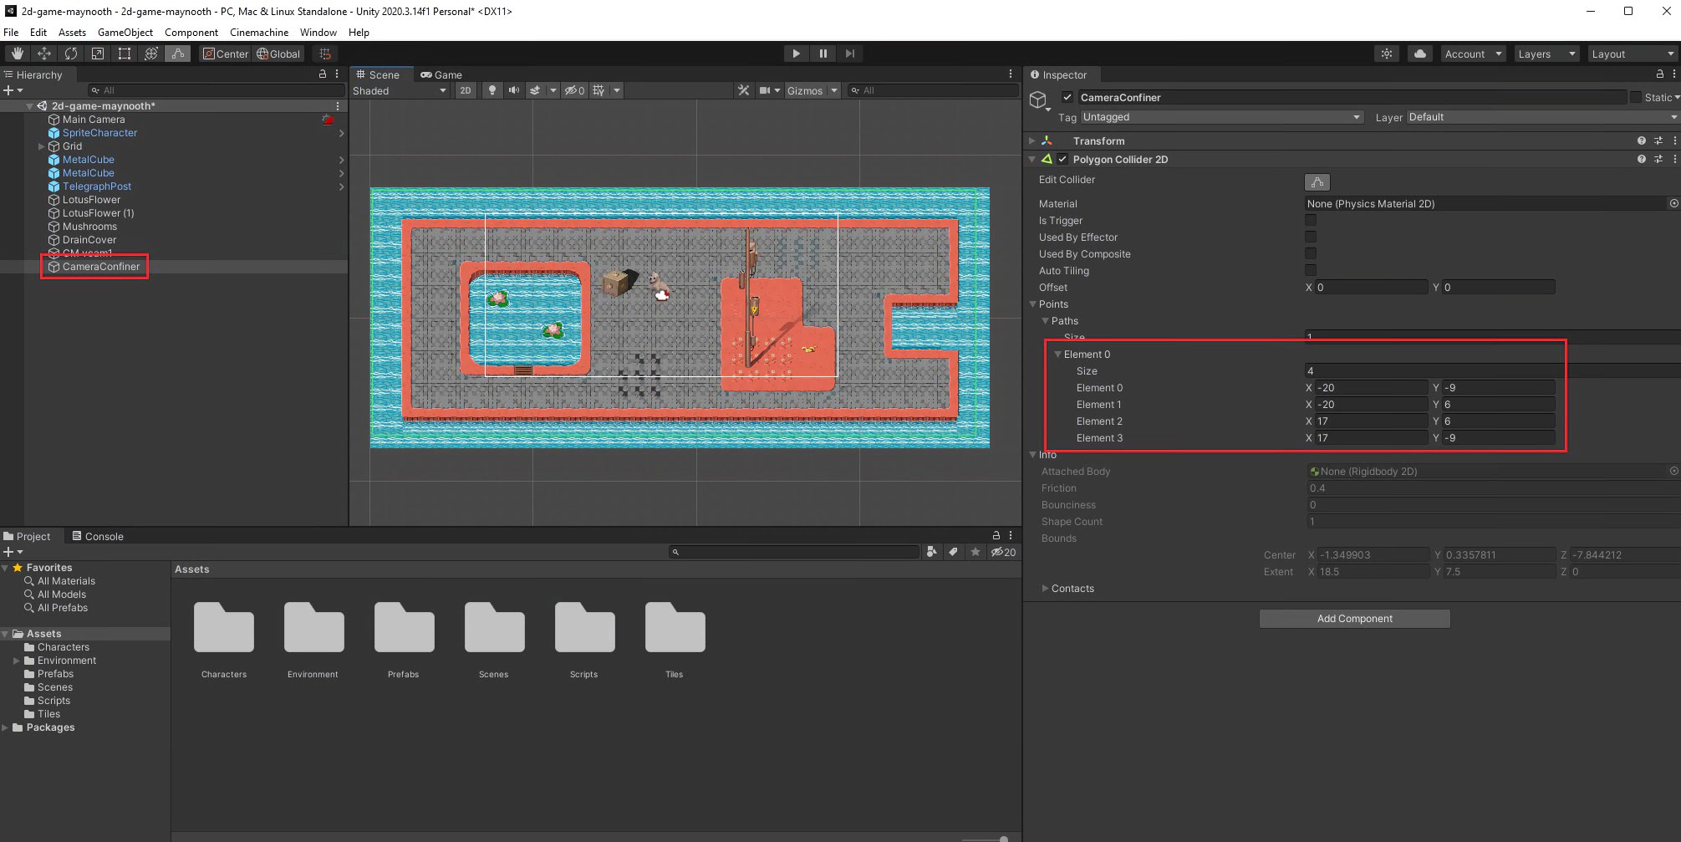The image size is (1681, 842).
Task: Open the Layer dropdown
Action: (1542, 117)
